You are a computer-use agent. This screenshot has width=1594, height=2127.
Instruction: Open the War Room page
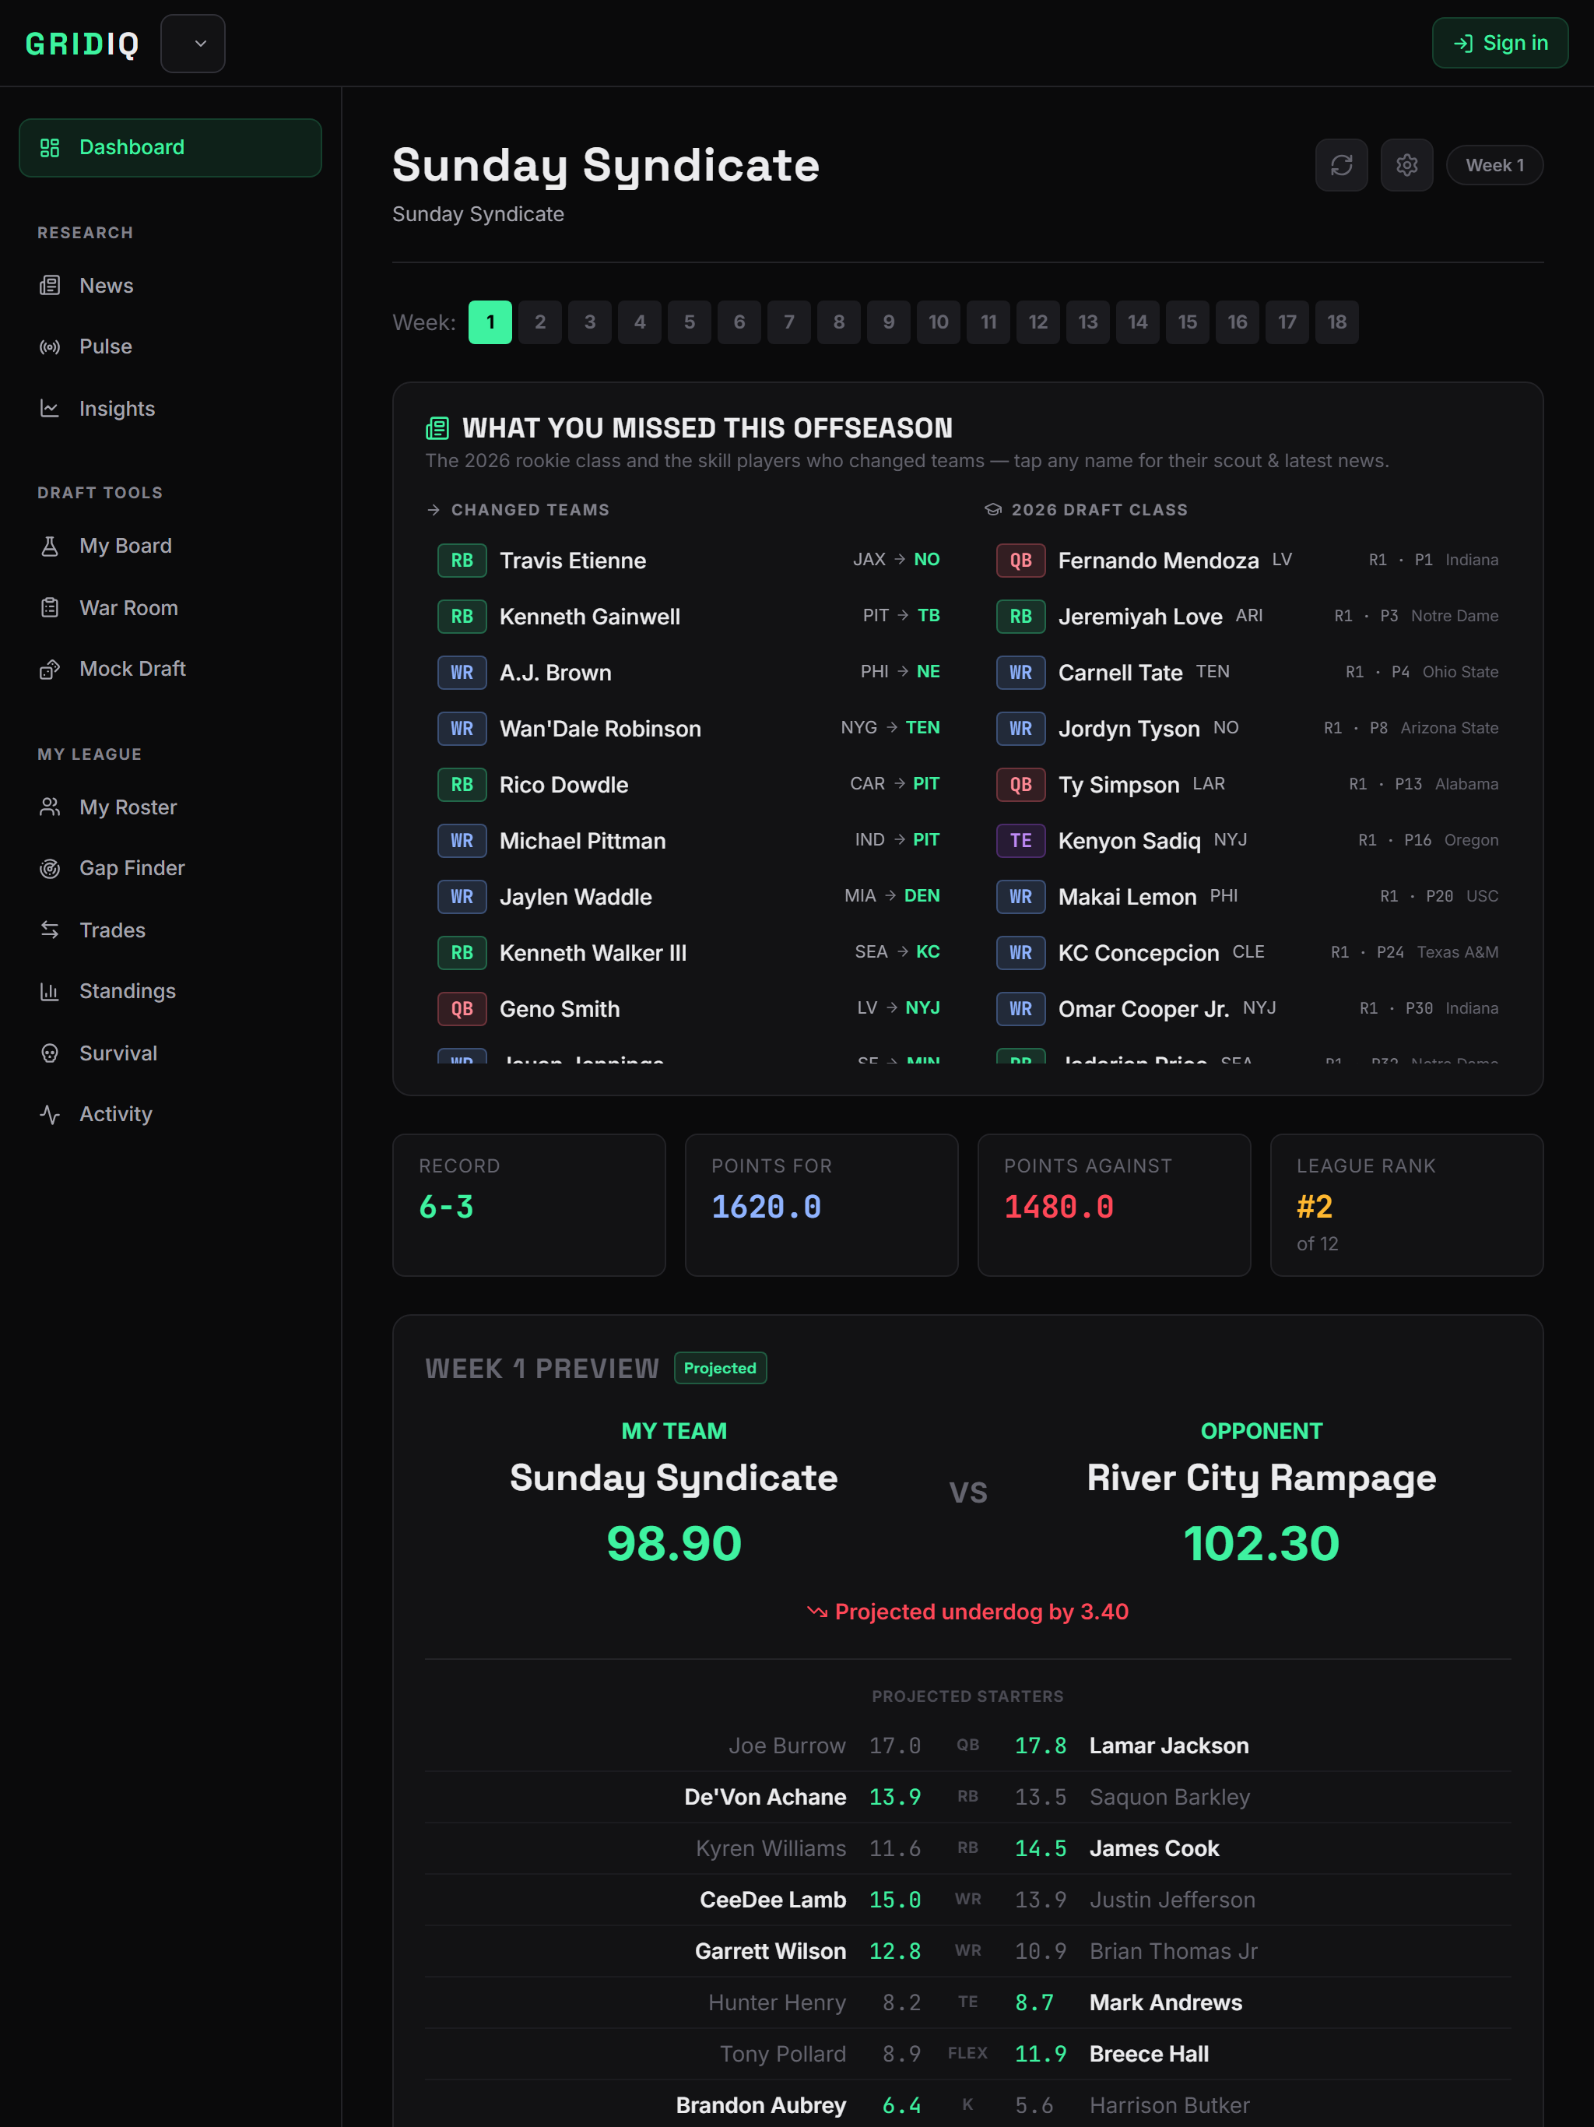coord(170,608)
